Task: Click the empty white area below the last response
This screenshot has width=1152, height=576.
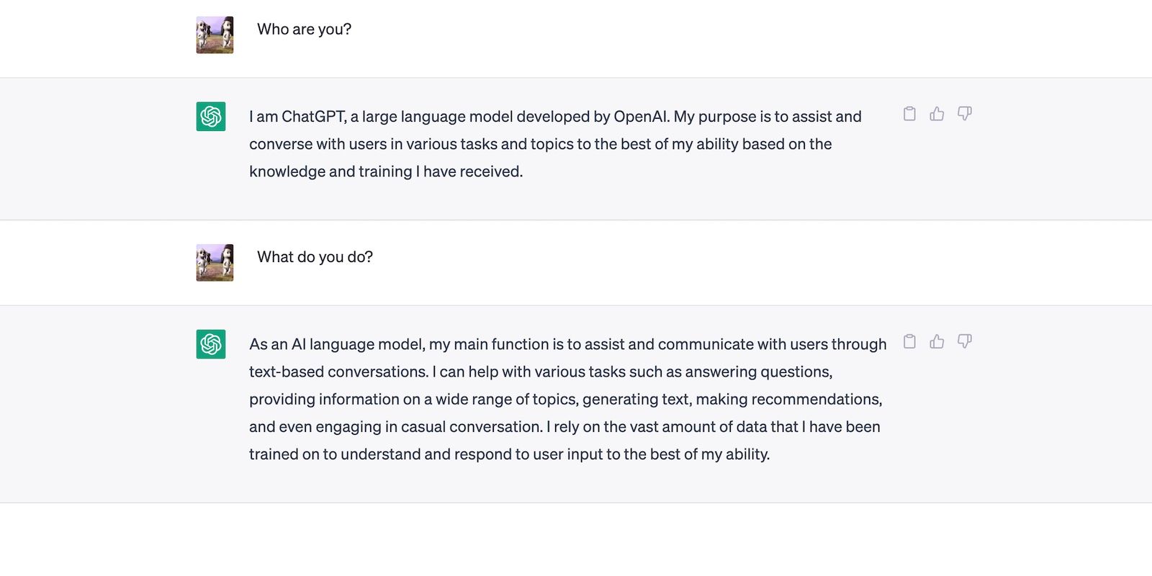Action: (576, 540)
